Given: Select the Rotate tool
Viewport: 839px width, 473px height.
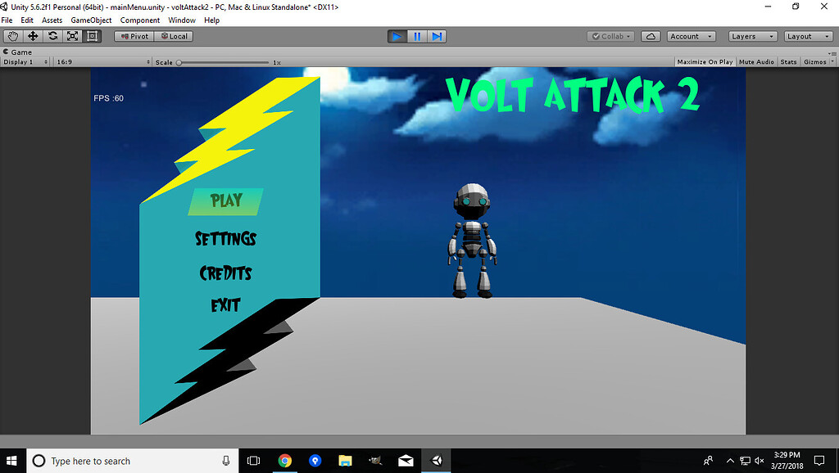Looking at the screenshot, I should 52,36.
